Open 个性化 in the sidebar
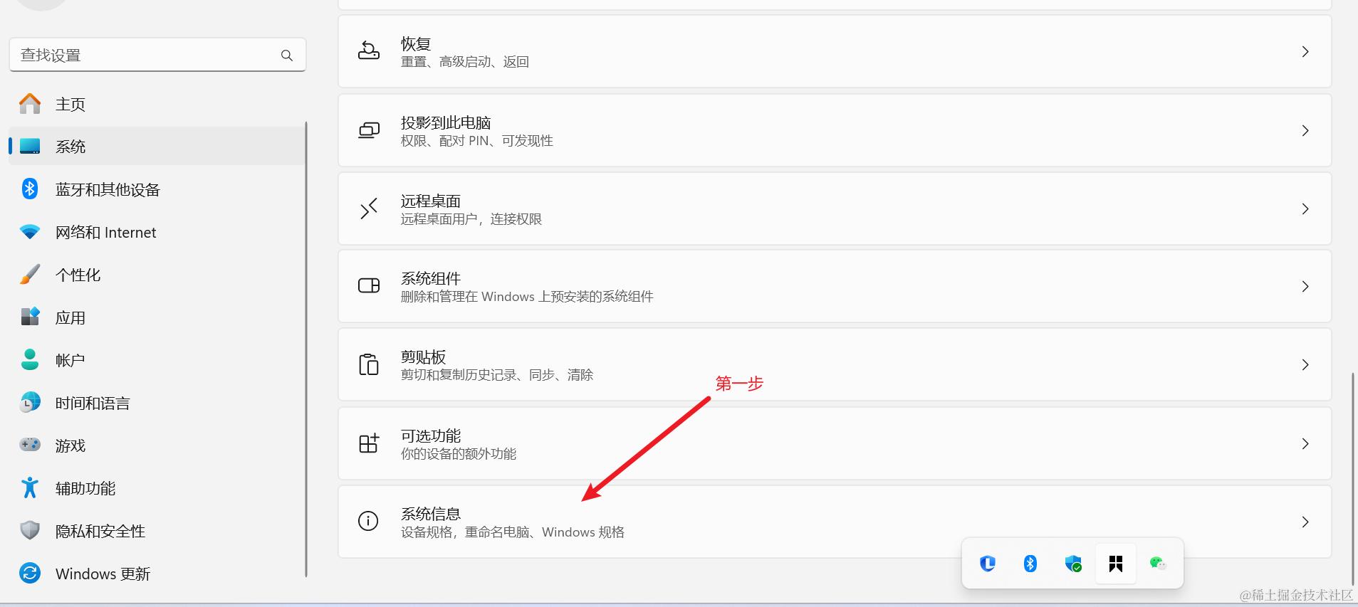 [157, 275]
